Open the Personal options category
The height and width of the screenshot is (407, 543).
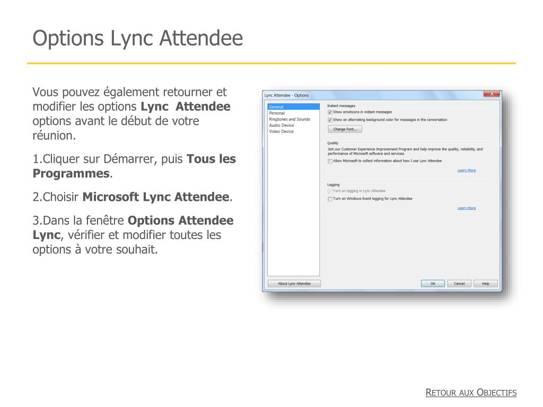pyautogui.click(x=277, y=113)
